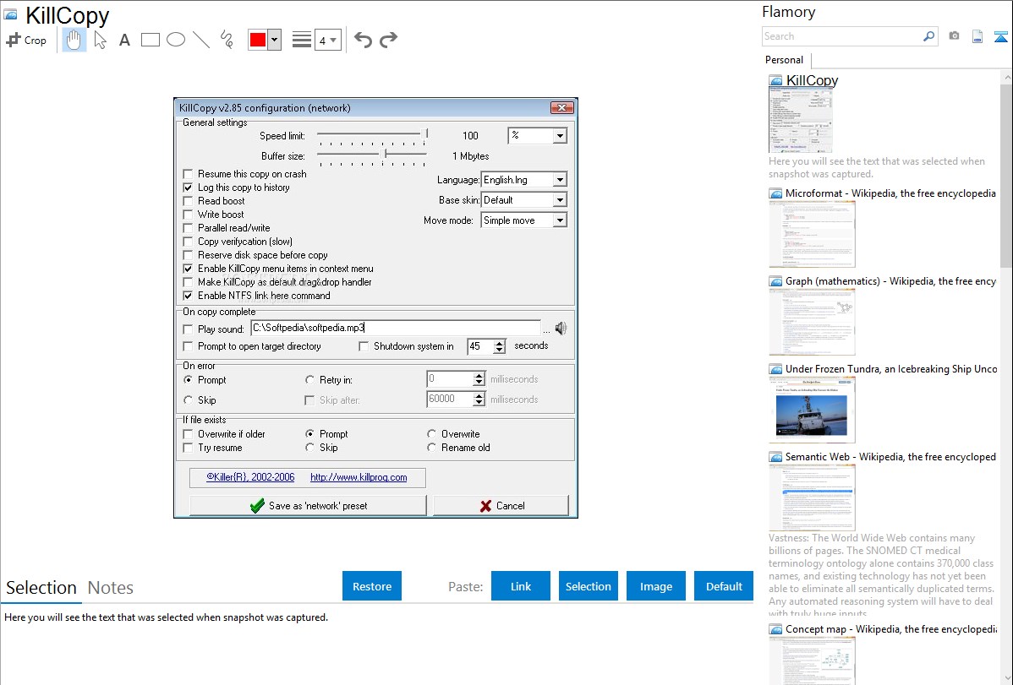The width and height of the screenshot is (1013, 685).
Task: Pick the rectangle drawing tool
Action: [x=150, y=40]
